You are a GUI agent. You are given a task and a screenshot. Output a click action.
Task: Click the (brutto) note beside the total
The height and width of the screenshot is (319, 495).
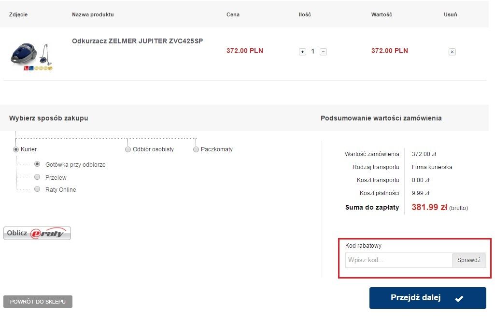(x=458, y=208)
